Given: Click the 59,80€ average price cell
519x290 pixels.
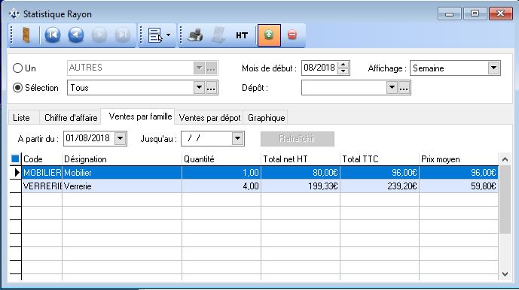Looking at the screenshot, I should tap(459, 186).
